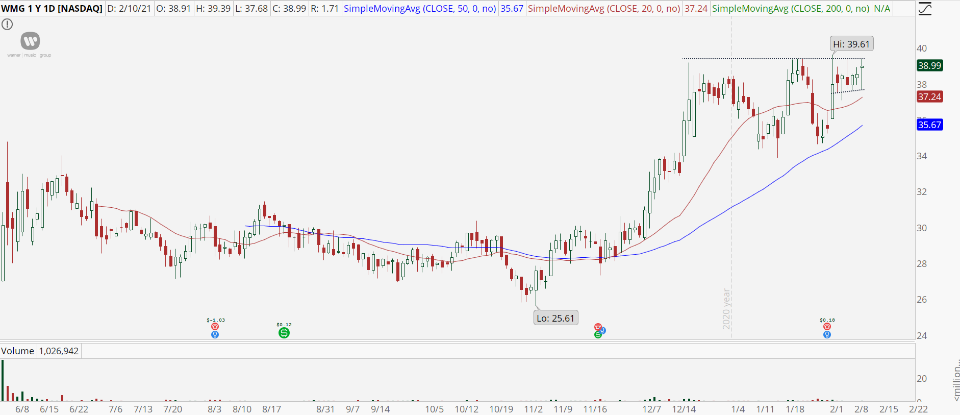
Task: Click the 26 price axis label
Action: (922, 300)
